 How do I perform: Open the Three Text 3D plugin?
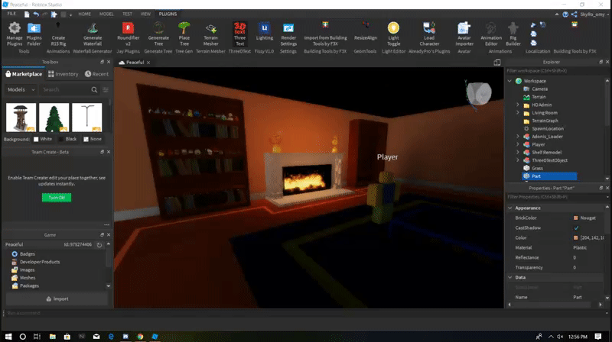coord(239,34)
